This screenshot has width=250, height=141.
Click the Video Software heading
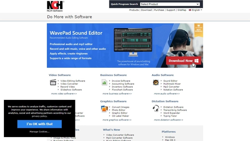tap(60, 75)
